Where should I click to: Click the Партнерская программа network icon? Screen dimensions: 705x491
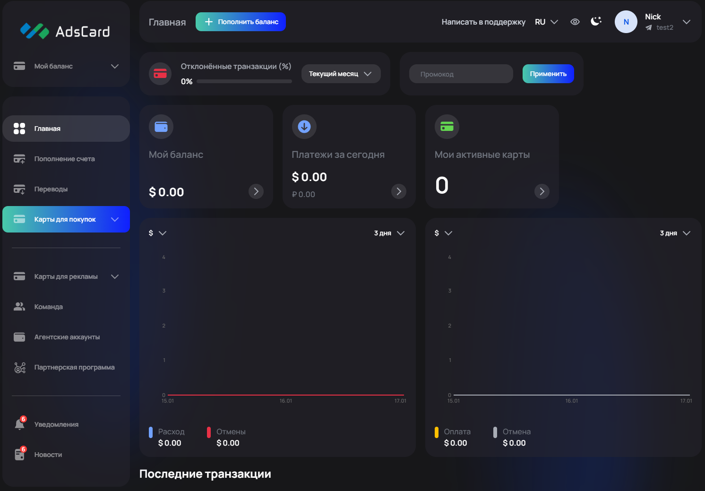(19, 367)
